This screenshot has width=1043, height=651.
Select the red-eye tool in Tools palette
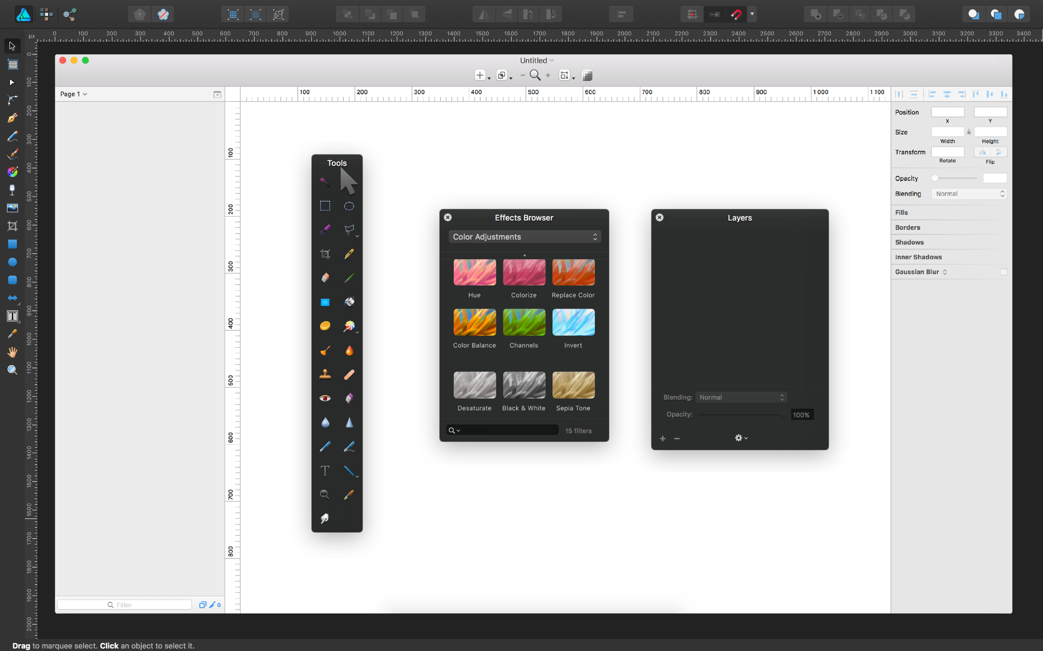[325, 398]
